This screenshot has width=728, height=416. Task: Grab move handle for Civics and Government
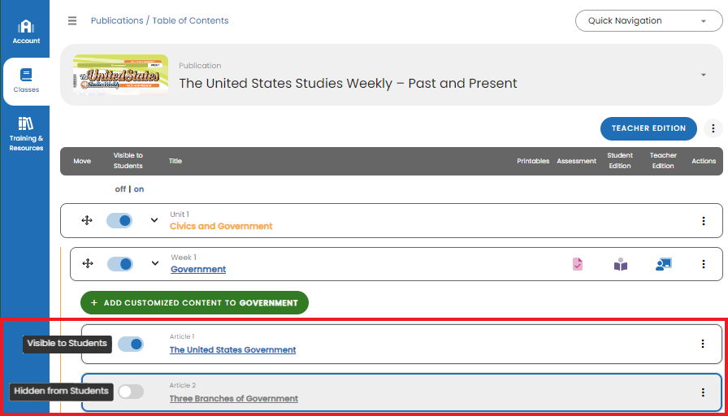click(x=87, y=220)
